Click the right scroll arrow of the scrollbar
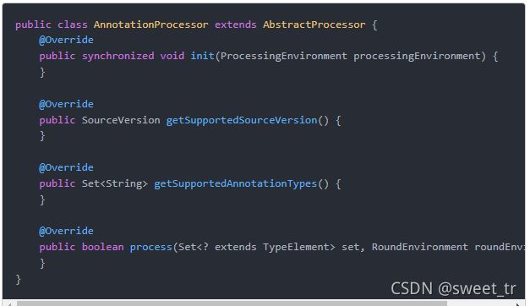The image size is (530, 306). (518, 304)
